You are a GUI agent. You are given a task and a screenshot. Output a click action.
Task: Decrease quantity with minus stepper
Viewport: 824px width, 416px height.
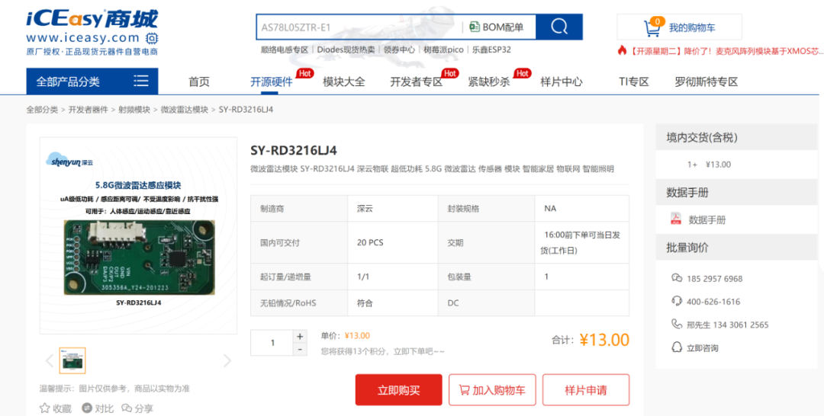click(300, 350)
